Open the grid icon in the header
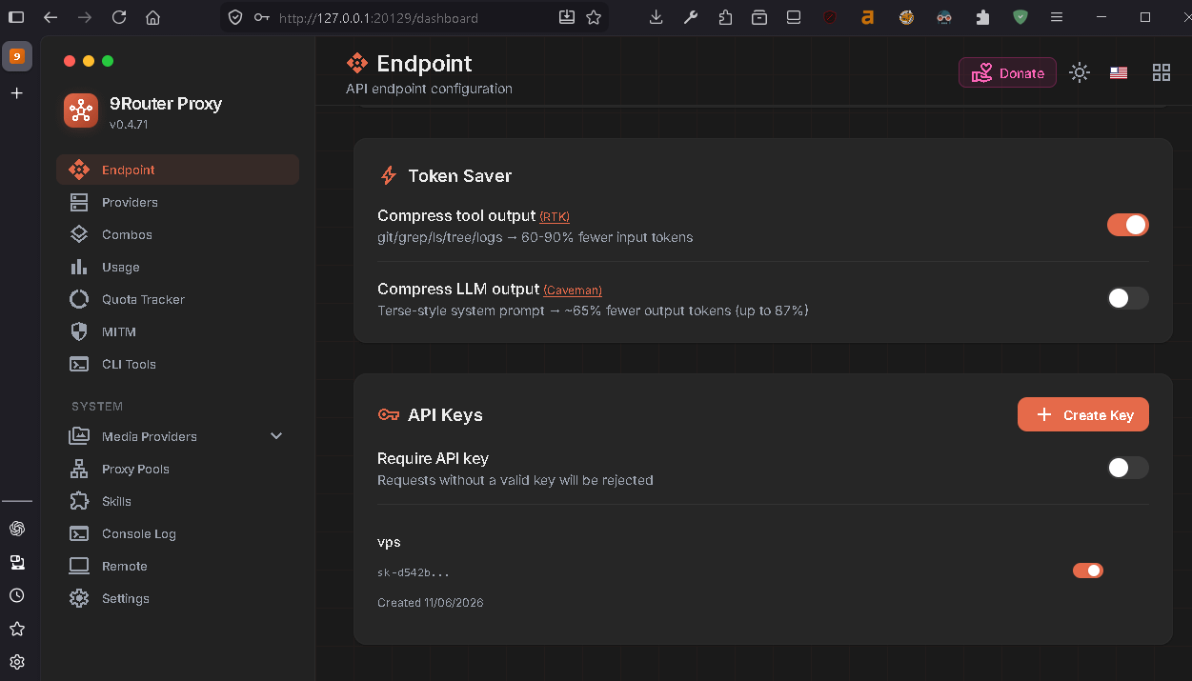Image resolution: width=1192 pixels, height=681 pixels. point(1161,72)
